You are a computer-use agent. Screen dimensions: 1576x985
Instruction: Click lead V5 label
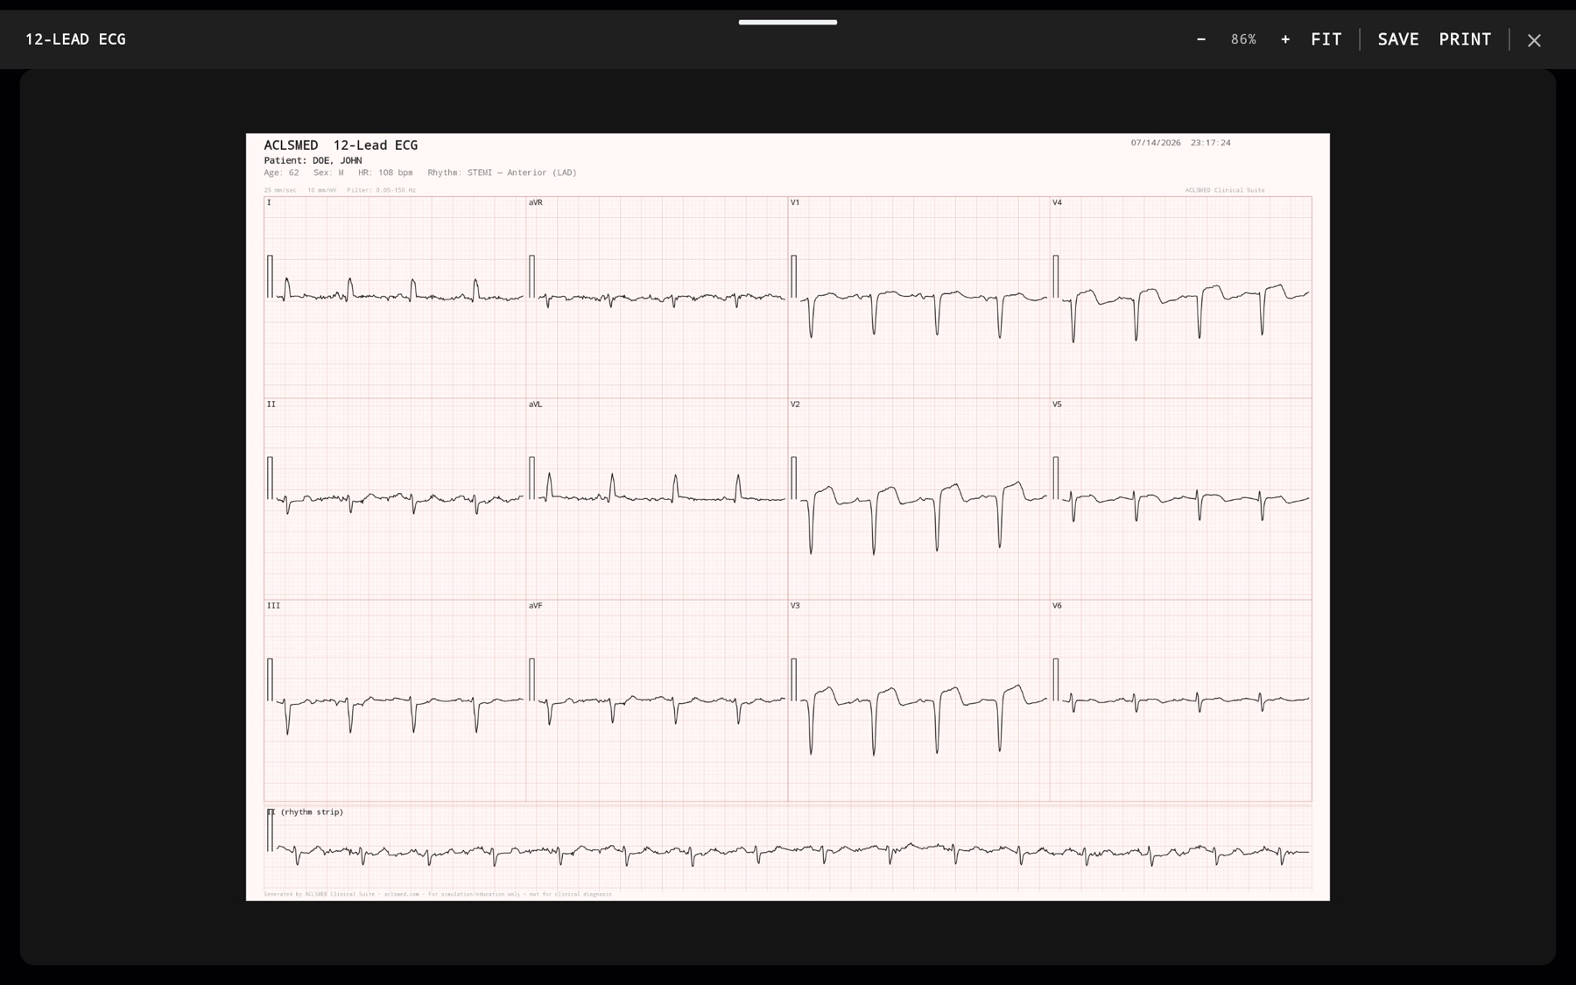(x=1057, y=405)
